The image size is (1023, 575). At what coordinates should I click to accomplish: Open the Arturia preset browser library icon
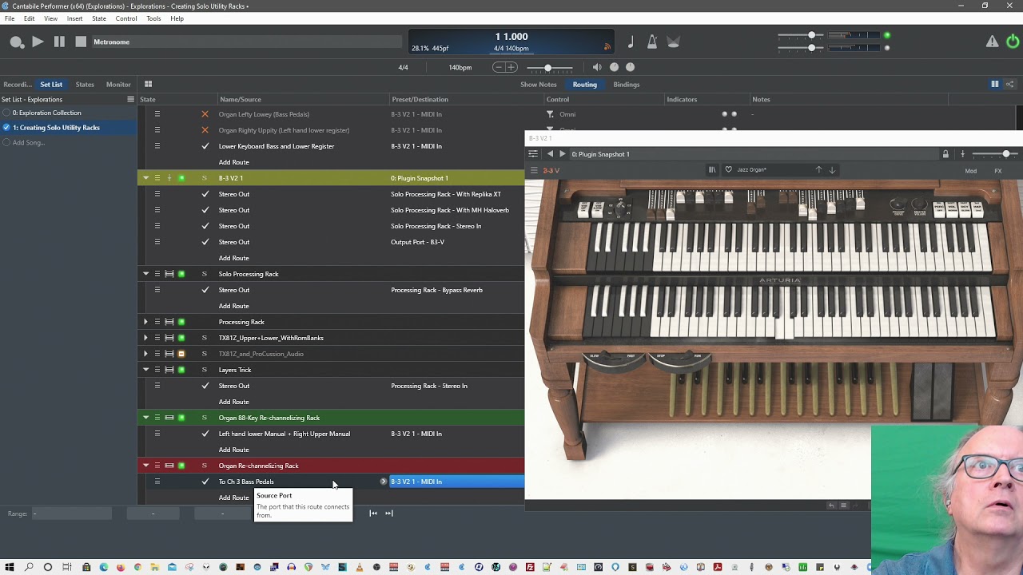click(711, 170)
